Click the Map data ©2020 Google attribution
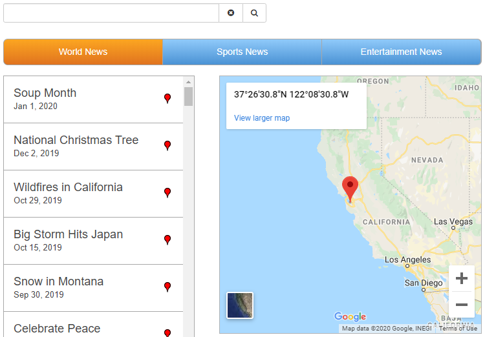 click(x=387, y=329)
